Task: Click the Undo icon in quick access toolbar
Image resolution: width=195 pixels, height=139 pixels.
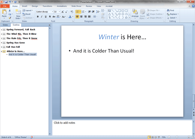Action: click(10, 2)
